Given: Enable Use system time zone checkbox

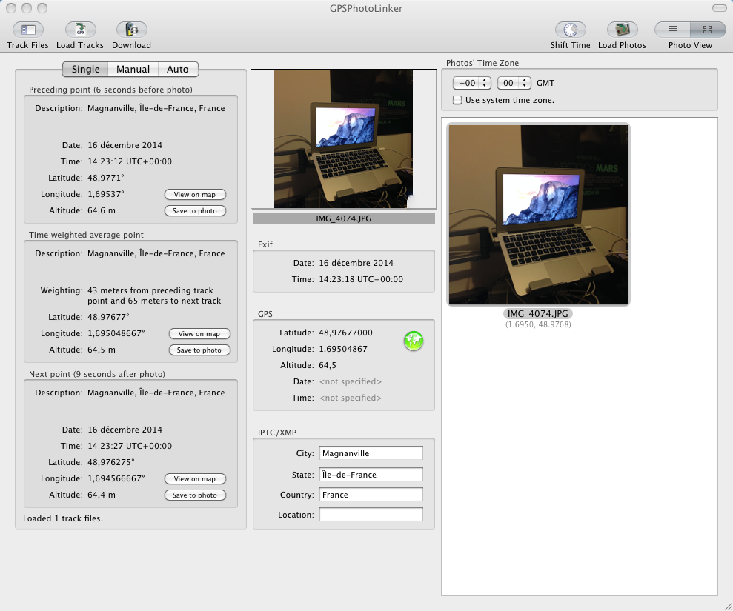Looking at the screenshot, I should click(457, 100).
